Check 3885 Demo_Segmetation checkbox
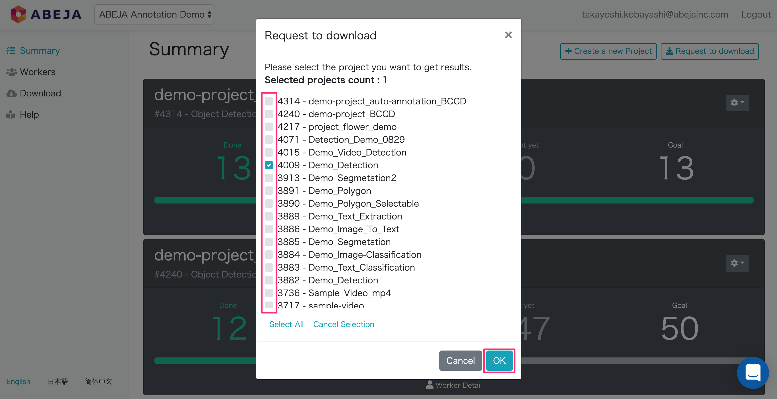Viewport: 777px width, 399px height. (x=269, y=242)
